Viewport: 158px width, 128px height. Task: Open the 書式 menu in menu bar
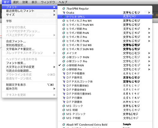pyautogui.click(x=6, y=2)
